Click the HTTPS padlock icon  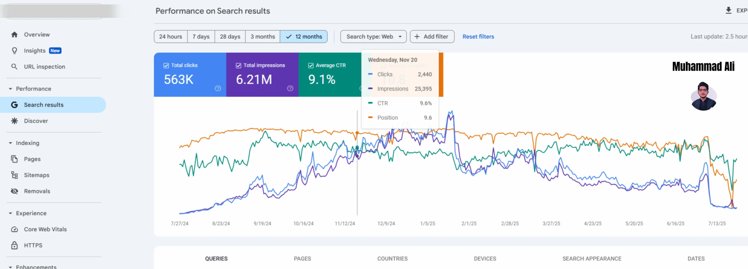(14, 245)
